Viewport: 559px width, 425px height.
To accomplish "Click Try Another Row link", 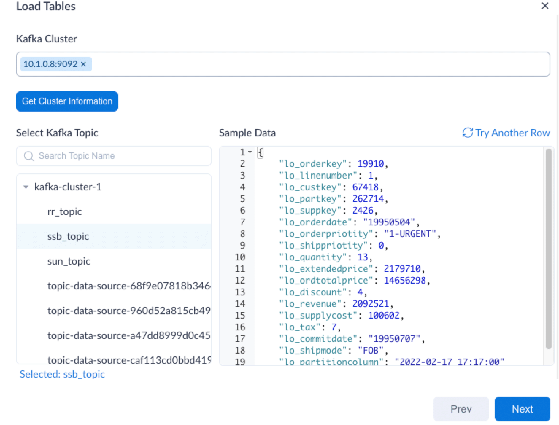I will 512,133.
